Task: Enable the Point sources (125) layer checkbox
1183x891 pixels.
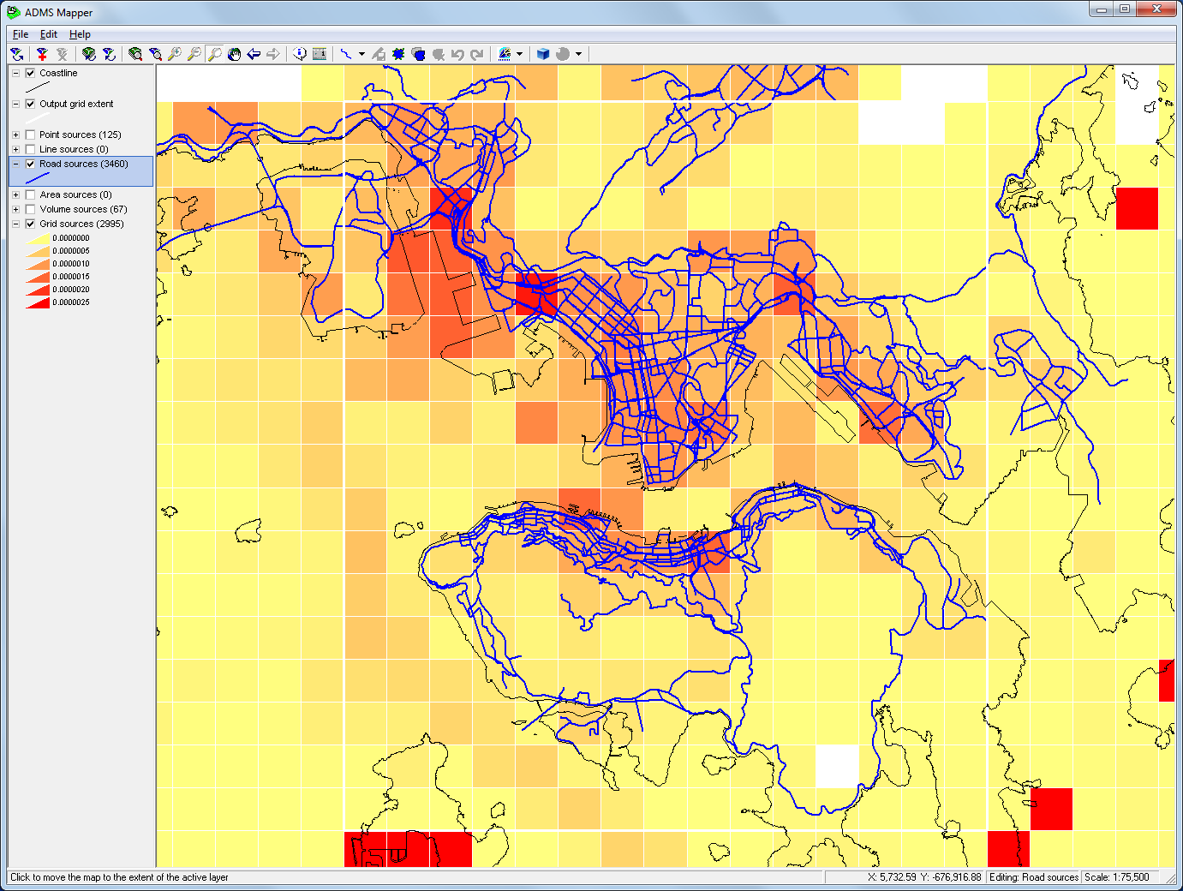Action: click(31, 135)
